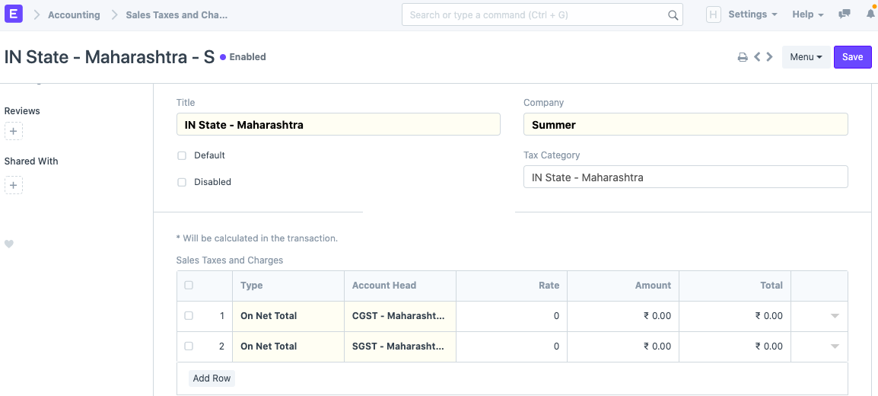Screen dimensions: 878x396
Task: Click Add Row button
Action: click(212, 378)
